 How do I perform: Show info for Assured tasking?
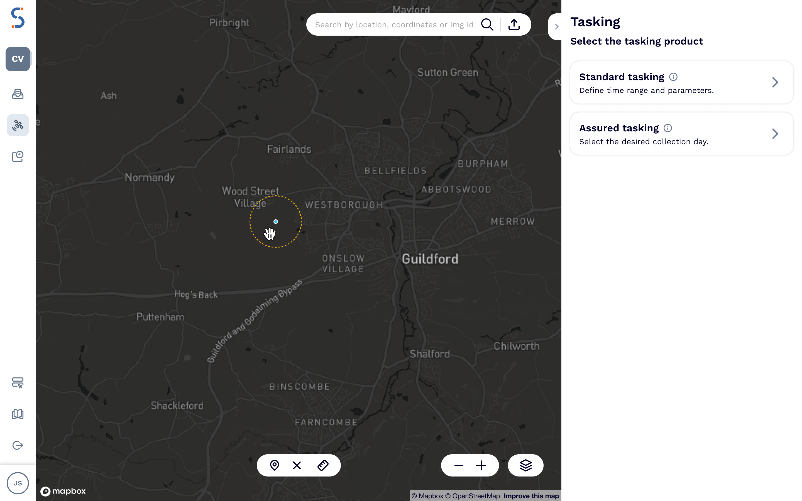coord(668,128)
